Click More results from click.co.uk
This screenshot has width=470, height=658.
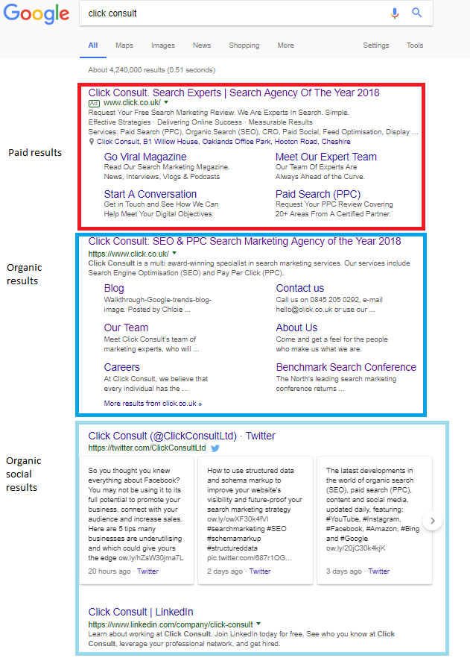click(x=153, y=404)
